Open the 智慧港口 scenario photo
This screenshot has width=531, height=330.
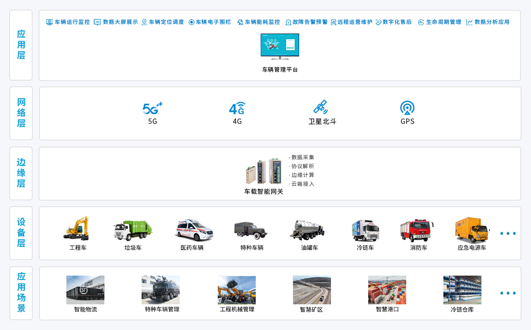[387, 290]
